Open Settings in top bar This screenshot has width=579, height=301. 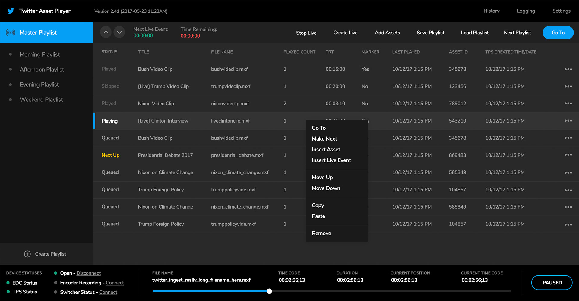[x=562, y=11]
